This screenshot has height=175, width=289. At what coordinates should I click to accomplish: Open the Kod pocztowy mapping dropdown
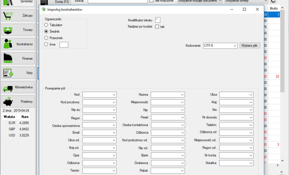(x=99, y=102)
